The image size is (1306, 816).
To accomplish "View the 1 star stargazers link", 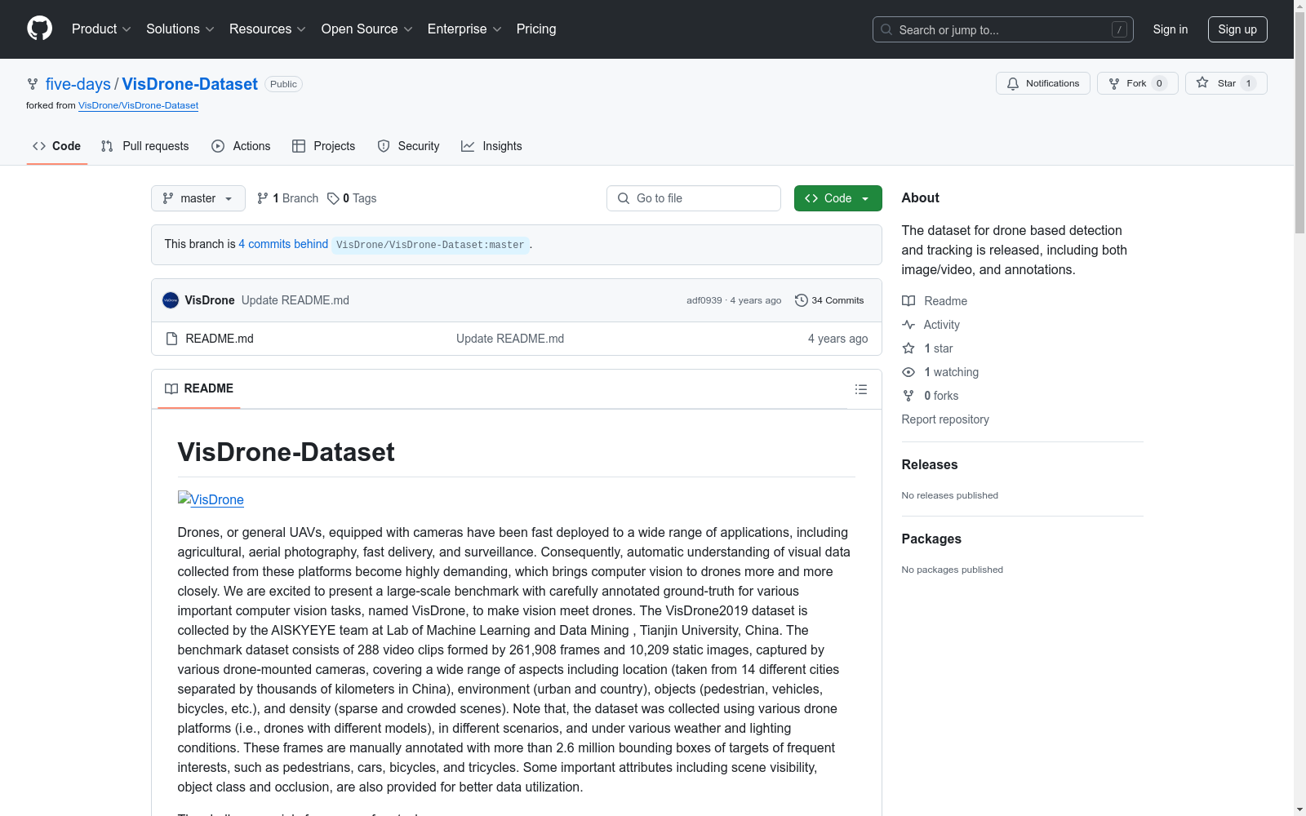I will 927,348.
